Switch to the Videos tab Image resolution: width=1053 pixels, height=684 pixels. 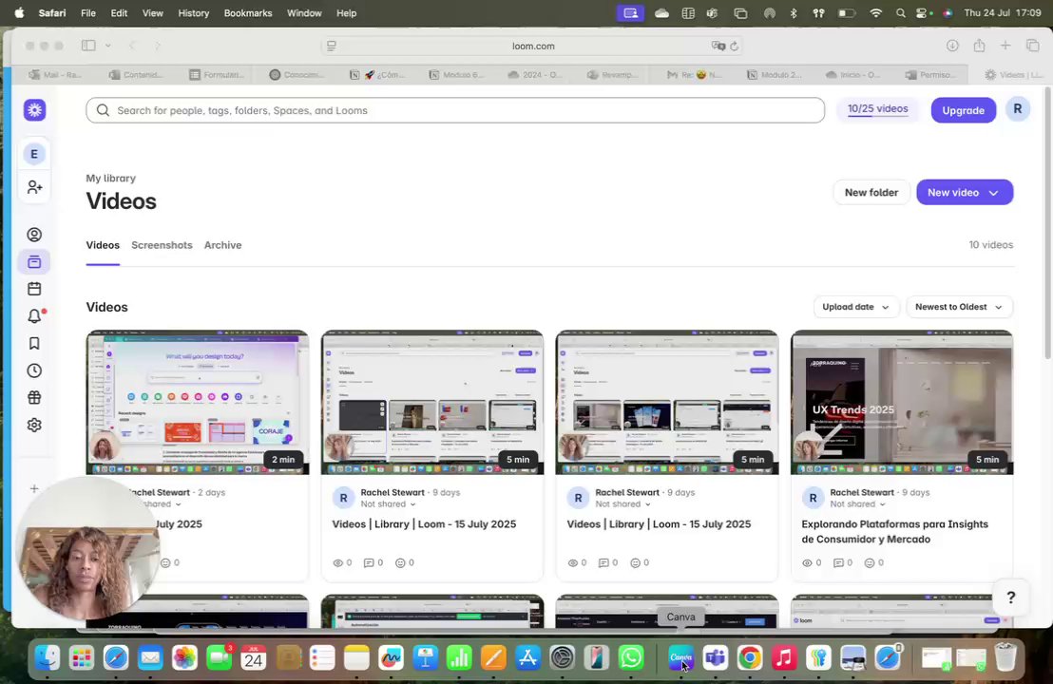coord(103,245)
